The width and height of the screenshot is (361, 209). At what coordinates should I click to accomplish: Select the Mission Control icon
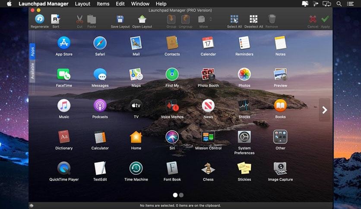(208, 137)
